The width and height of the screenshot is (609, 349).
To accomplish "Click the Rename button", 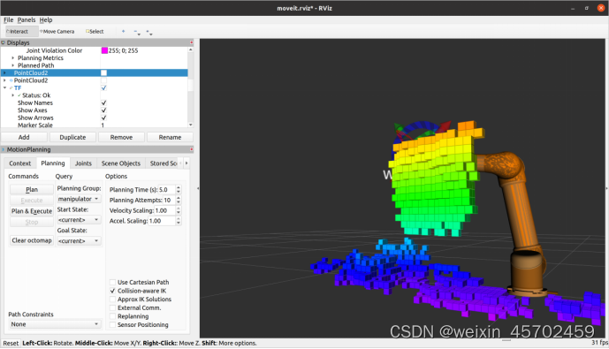I will pyautogui.click(x=170, y=137).
